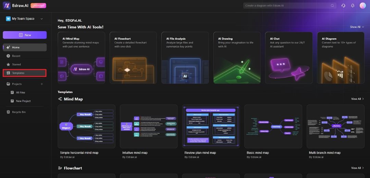Open Simple horizontal mind map template thumbnail
The width and height of the screenshot is (370, 178).
tap(87, 126)
